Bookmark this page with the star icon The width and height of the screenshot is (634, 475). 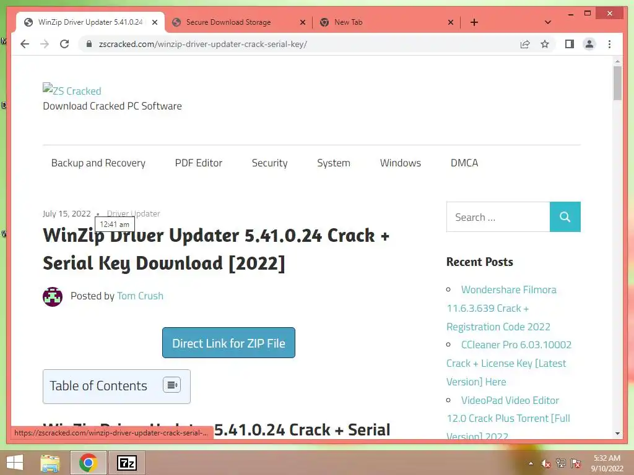pos(545,44)
